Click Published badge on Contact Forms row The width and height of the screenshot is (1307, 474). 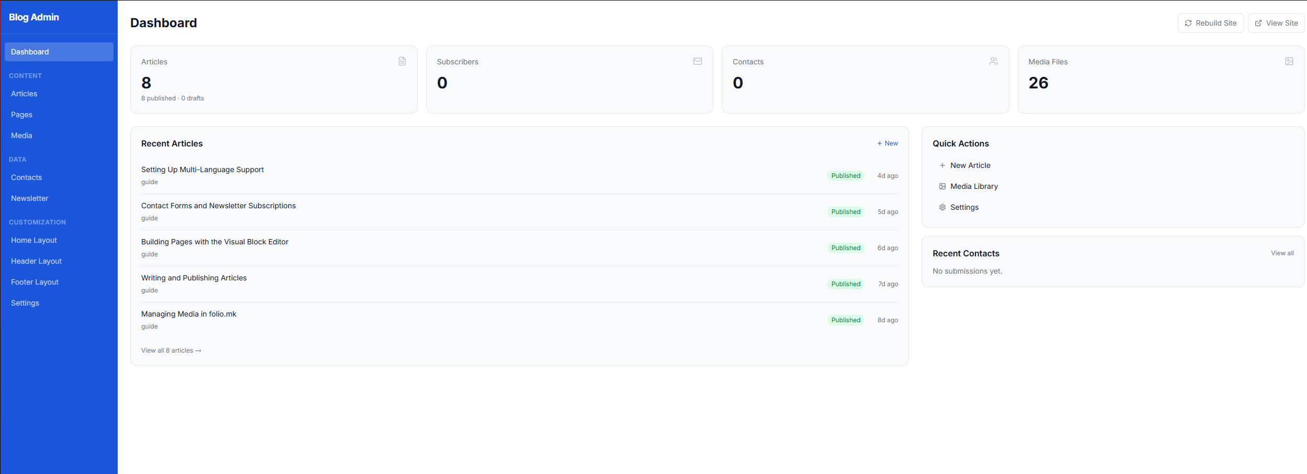click(x=846, y=212)
